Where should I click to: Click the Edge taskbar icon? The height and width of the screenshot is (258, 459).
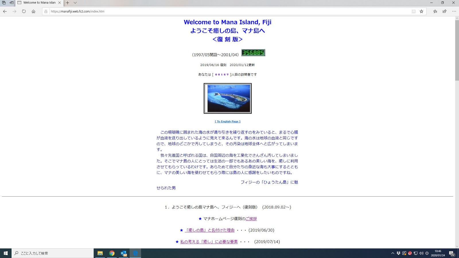pyautogui.click(x=135, y=253)
